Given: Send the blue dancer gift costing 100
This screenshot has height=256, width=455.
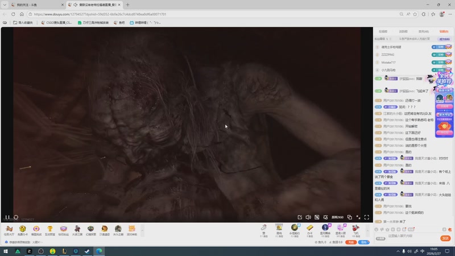Looking at the screenshot, I should [325, 231].
